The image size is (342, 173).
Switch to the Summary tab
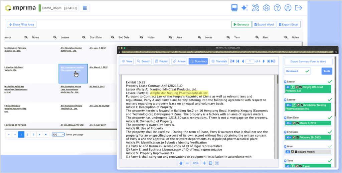click(x=198, y=61)
